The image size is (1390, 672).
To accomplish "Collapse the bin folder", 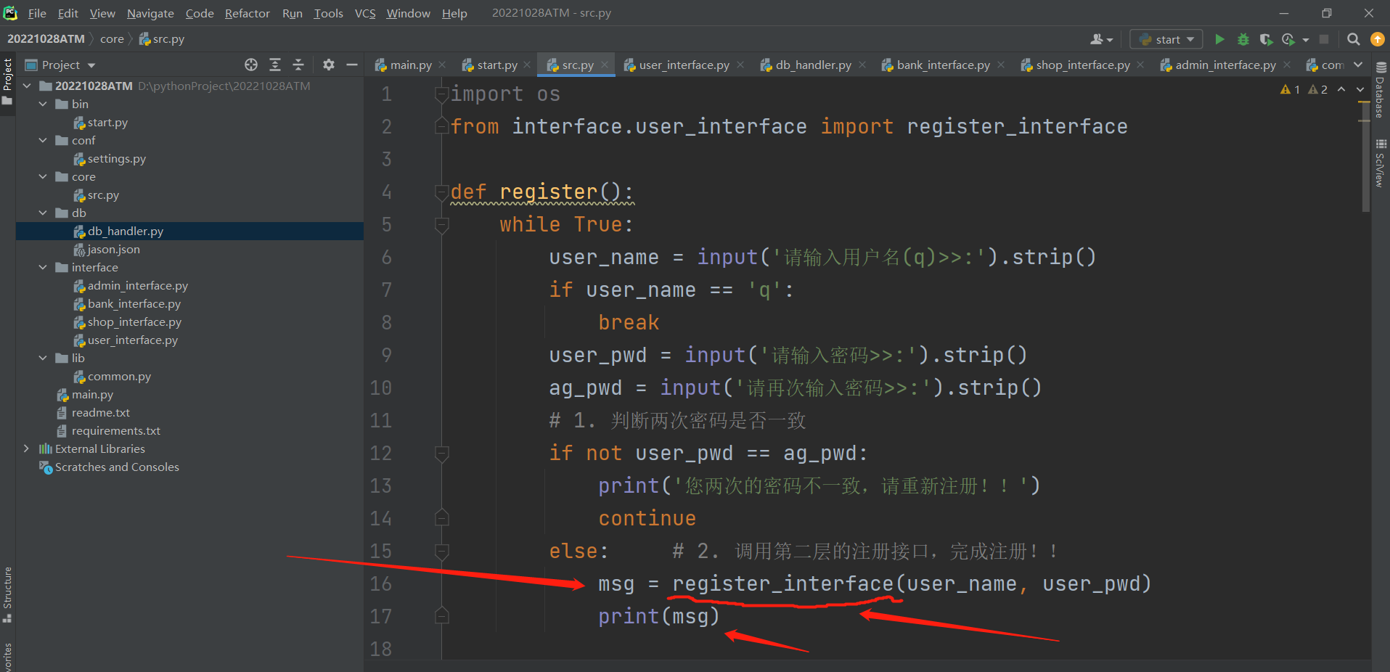I will 43,104.
